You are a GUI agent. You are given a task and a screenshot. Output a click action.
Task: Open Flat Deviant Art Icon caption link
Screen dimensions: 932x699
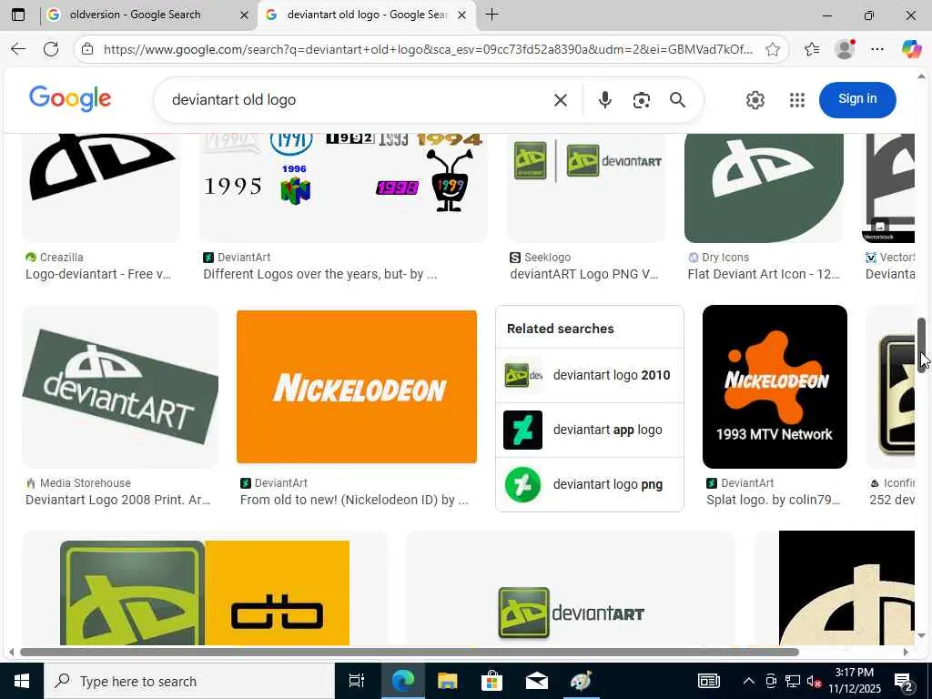pyautogui.click(x=764, y=274)
